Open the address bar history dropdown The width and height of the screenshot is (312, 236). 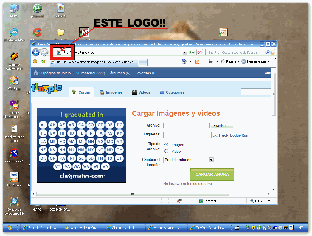[x=185, y=53]
